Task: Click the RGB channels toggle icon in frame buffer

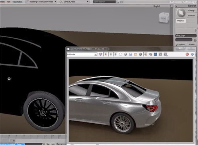Action: click(101, 54)
